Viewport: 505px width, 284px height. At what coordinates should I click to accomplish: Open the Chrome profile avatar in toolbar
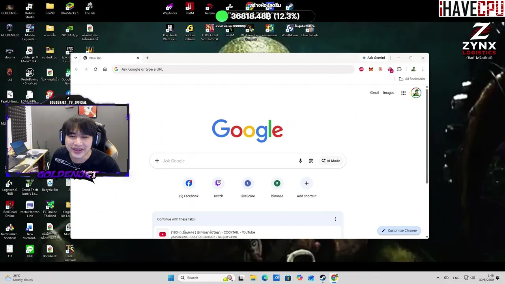[413, 69]
